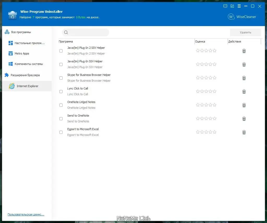Click the WiseCleaner logo
Screen dimensions: 267x223
click(x=242, y=17)
